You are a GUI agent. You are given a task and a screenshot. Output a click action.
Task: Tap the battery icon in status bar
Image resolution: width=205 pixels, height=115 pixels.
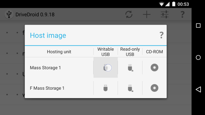click(174, 4)
